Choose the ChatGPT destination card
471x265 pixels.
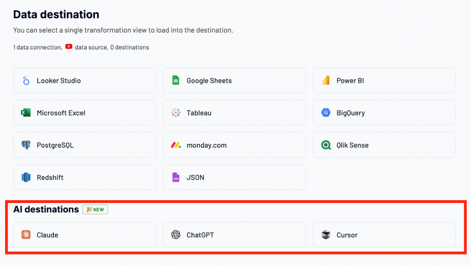click(234, 235)
